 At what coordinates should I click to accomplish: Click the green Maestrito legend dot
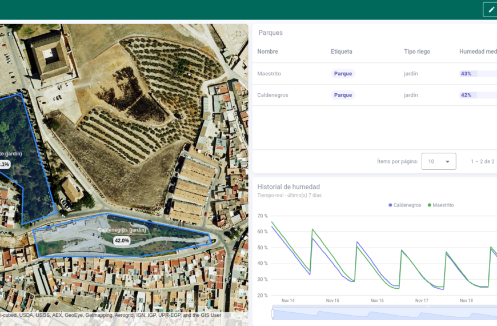coord(430,205)
